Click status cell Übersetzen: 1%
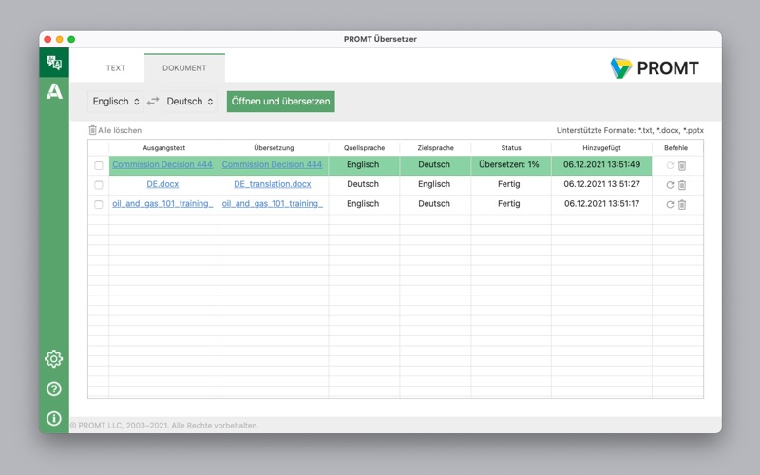The width and height of the screenshot is (760, 475). pos(509,164)
